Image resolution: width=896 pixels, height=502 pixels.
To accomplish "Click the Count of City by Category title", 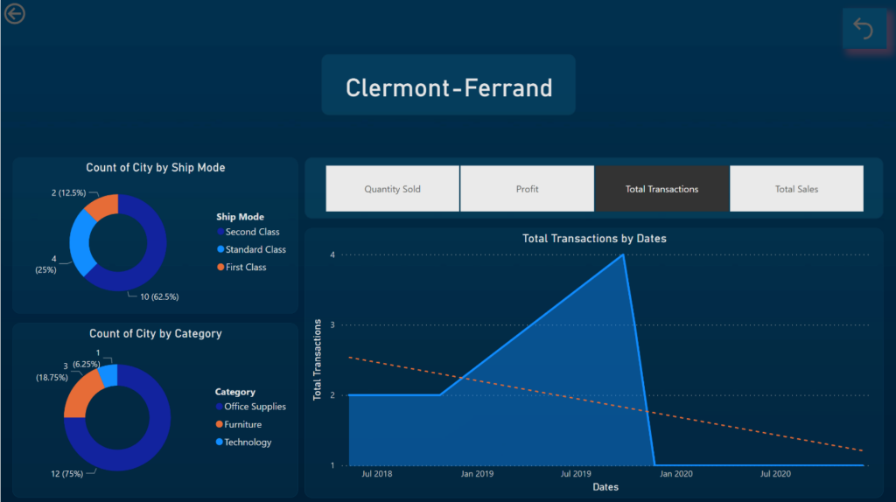I will 155,333.
